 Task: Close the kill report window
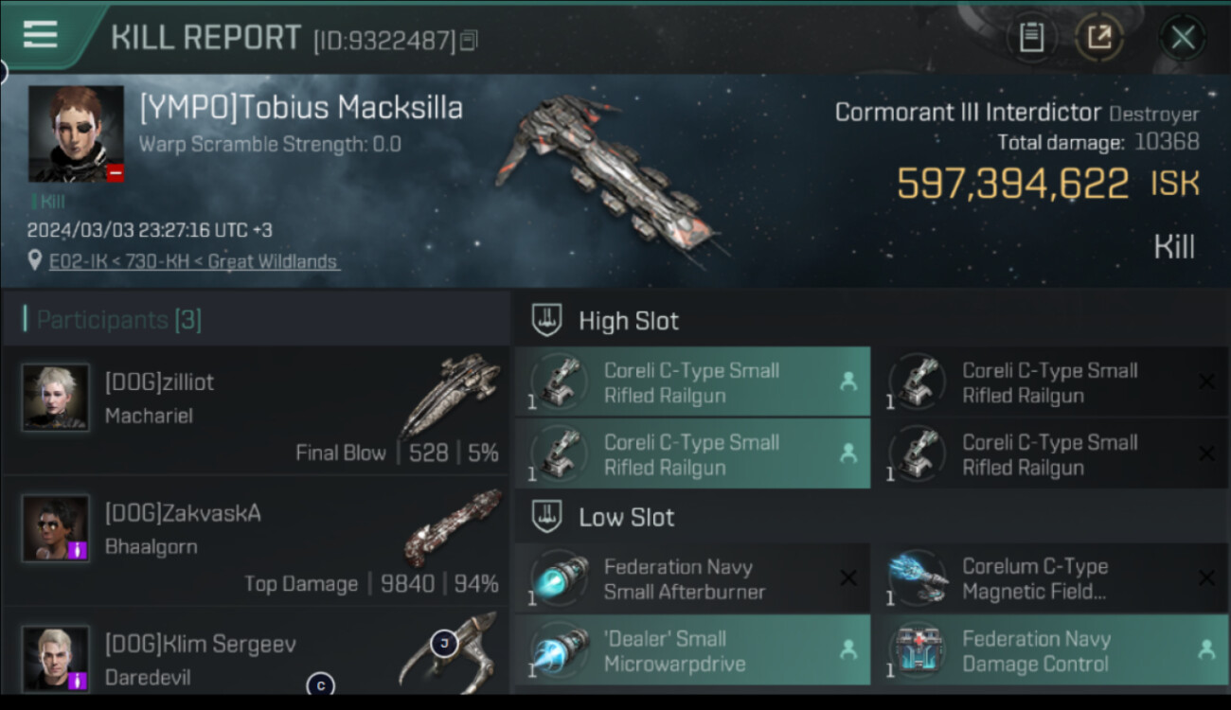(x=1182, y=38)
